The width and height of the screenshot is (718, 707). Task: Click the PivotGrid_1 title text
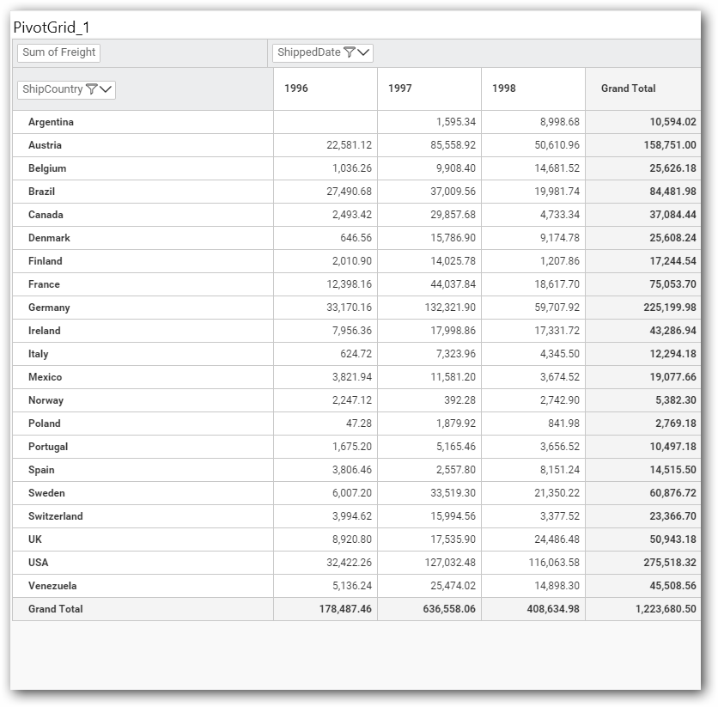coord(52,27)
